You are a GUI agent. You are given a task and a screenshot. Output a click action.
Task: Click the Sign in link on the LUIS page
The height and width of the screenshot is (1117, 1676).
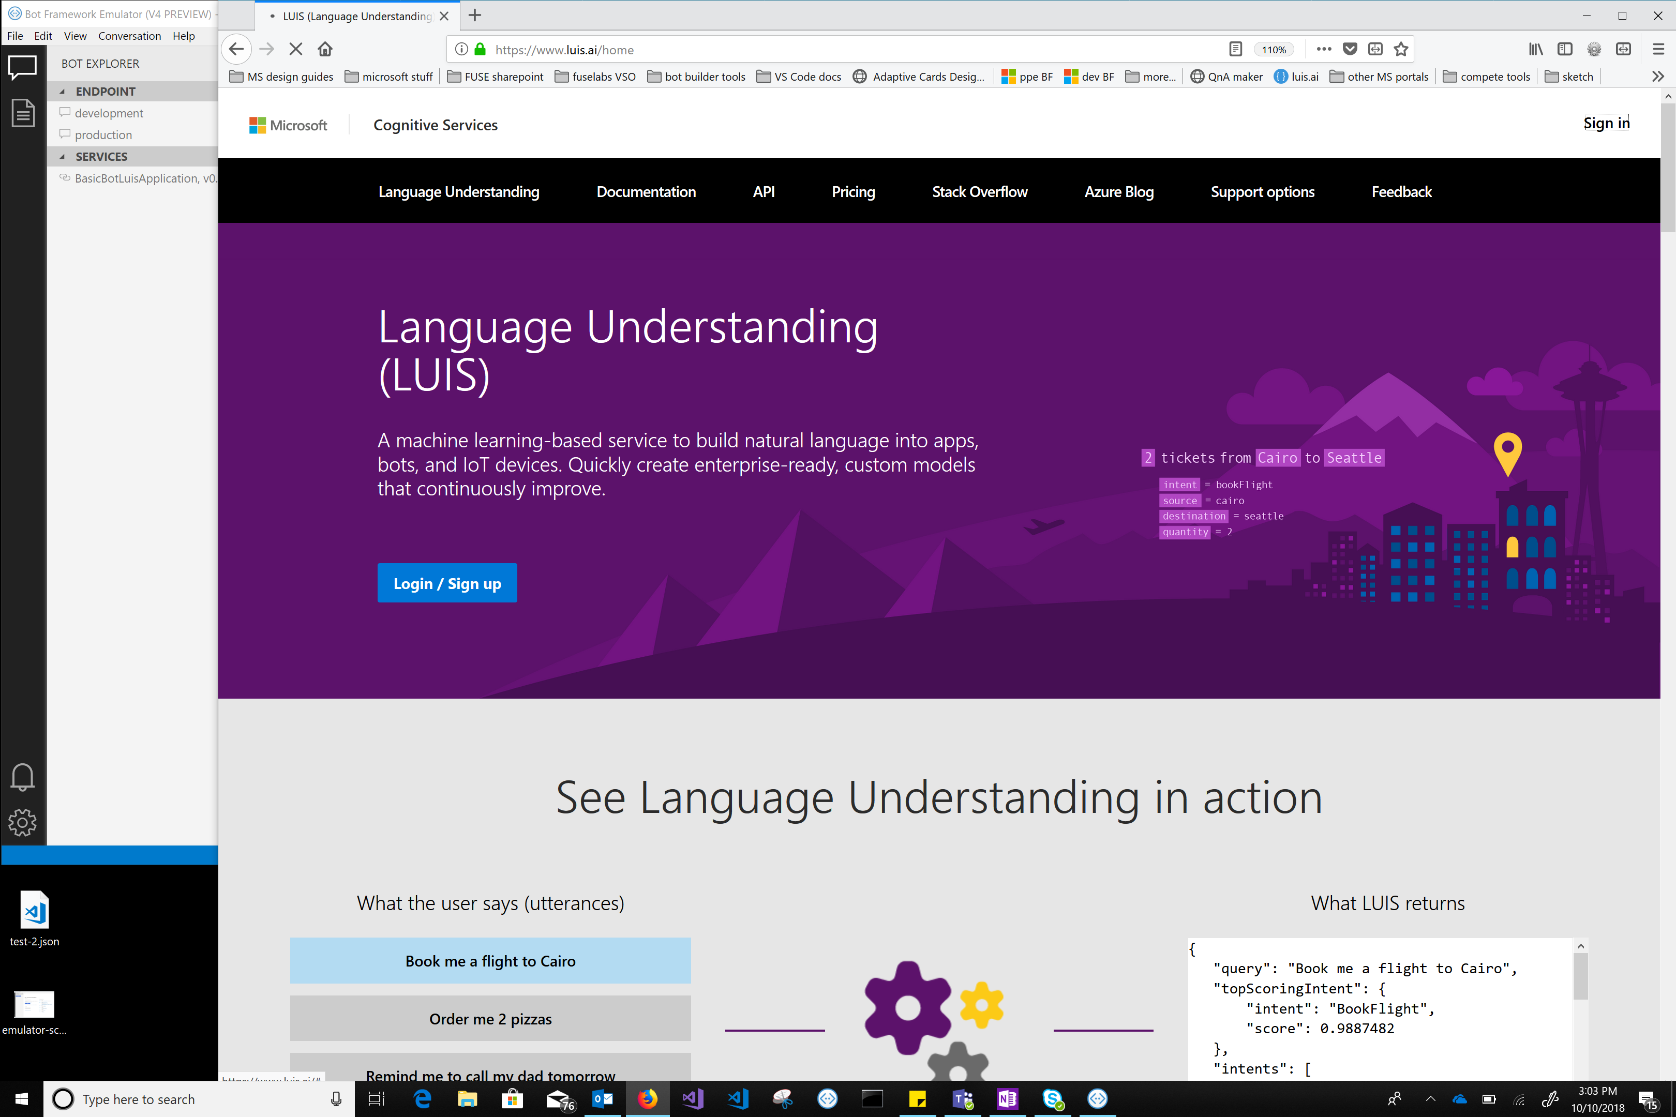pos(1606,123)
